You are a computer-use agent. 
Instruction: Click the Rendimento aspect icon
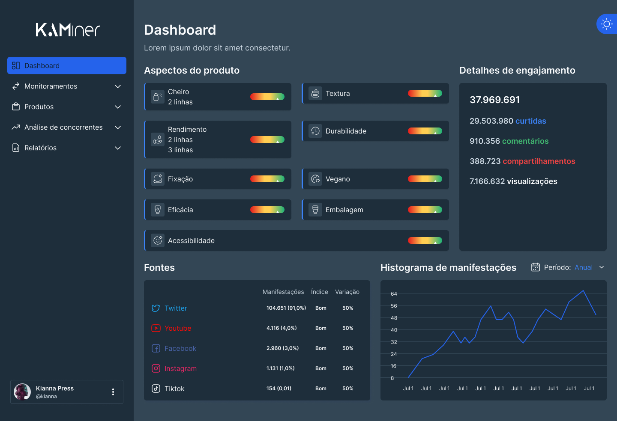[158, 139]
